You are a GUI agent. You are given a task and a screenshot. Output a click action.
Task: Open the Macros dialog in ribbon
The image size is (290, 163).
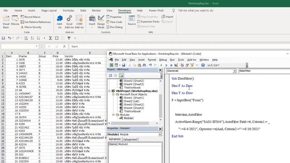pyautogui.click(x=15, y=20)
